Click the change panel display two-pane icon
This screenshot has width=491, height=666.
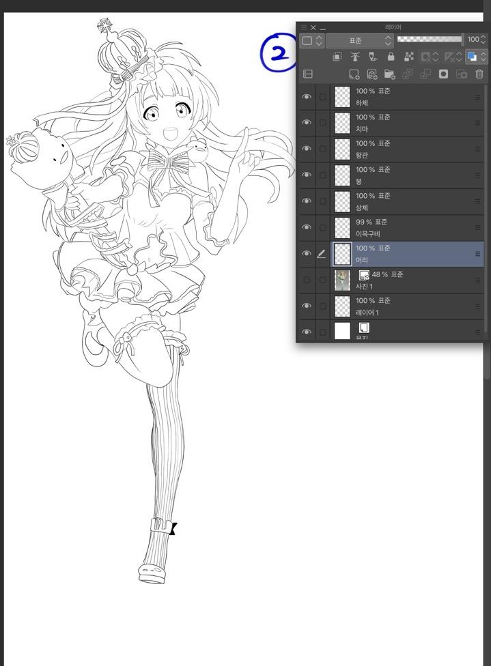click(308, 74)
